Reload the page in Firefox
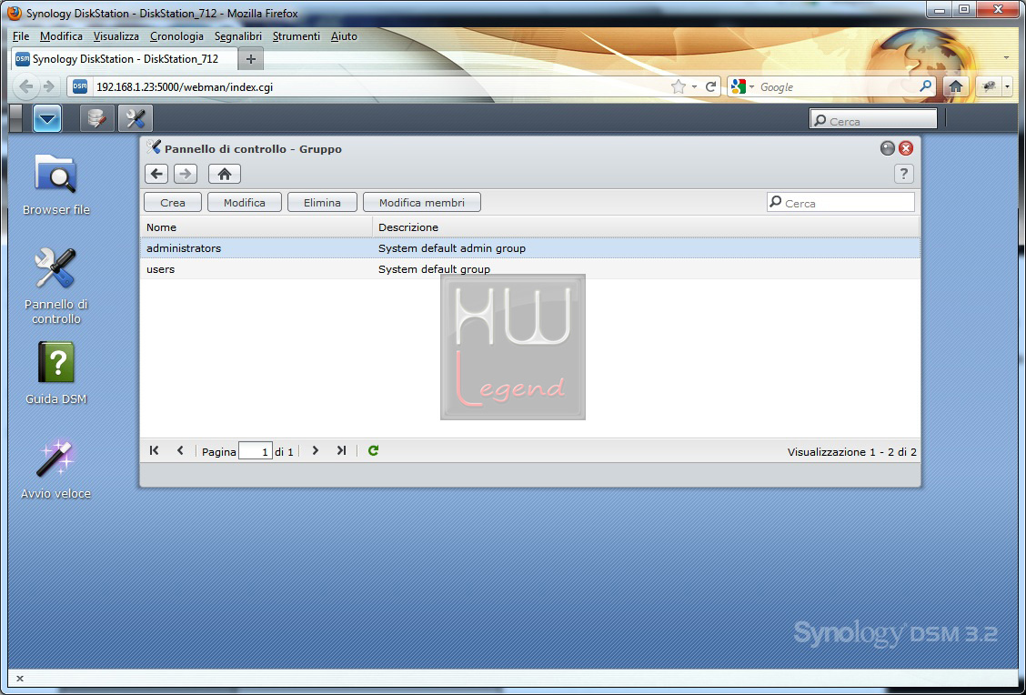 point(710,86)
